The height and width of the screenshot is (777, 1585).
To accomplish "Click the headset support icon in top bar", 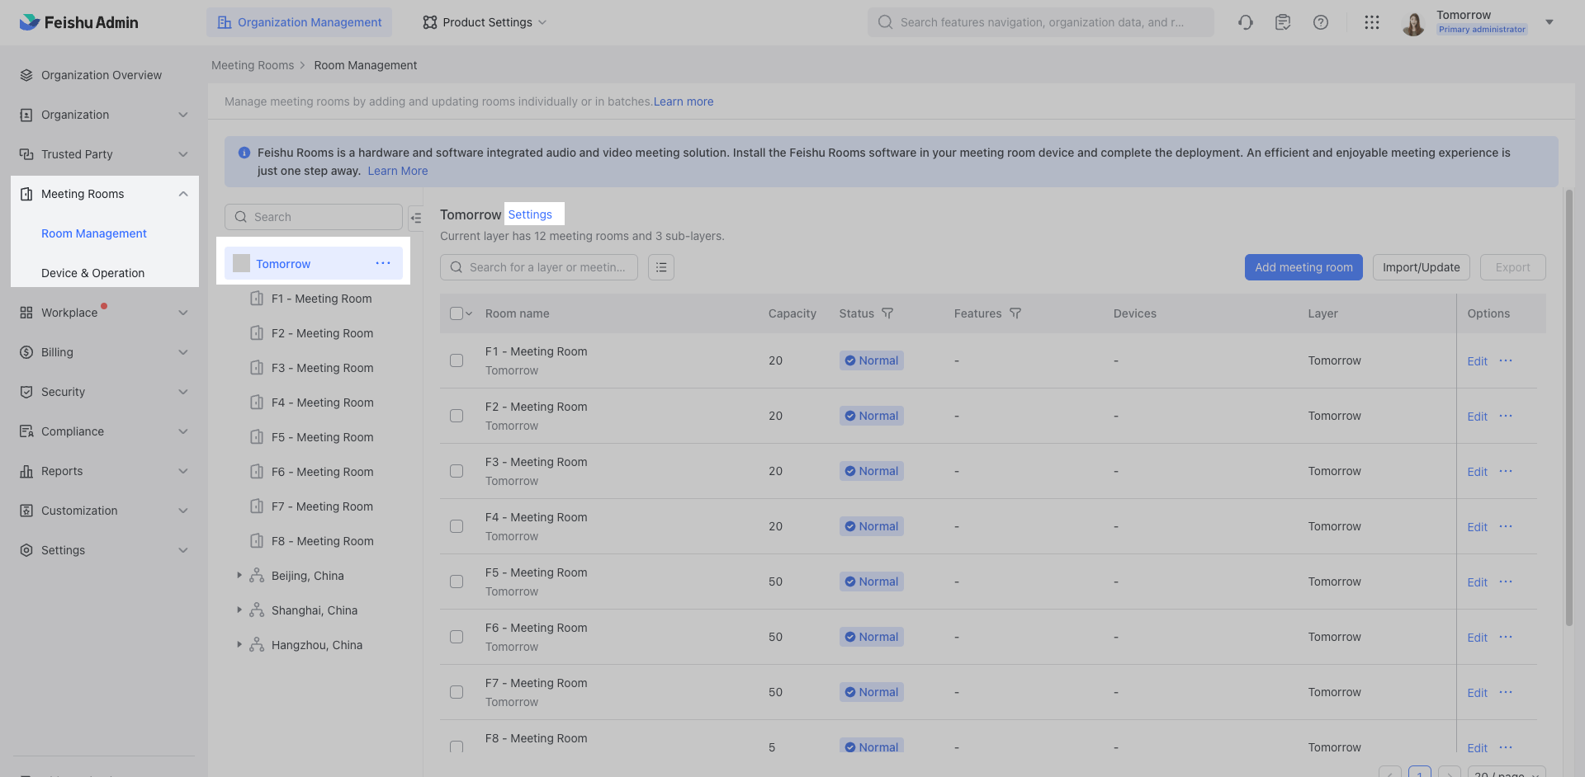I will click(x=1246, y=22).
